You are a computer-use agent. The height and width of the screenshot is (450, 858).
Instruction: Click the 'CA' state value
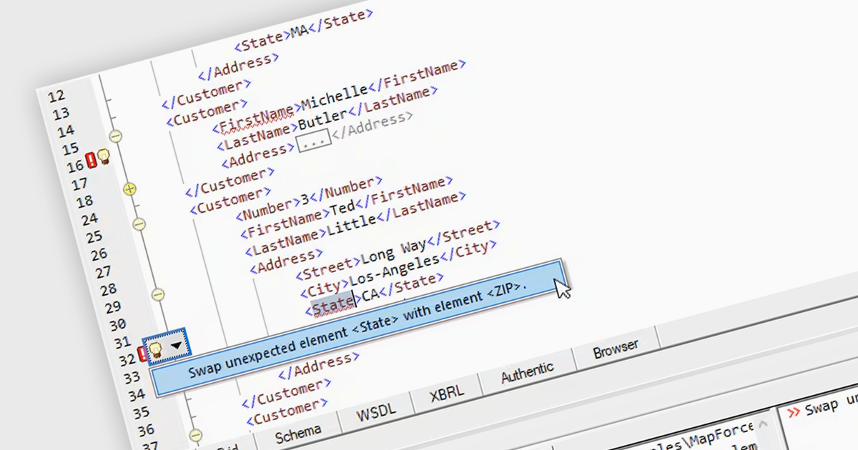[x=372, y=295]
